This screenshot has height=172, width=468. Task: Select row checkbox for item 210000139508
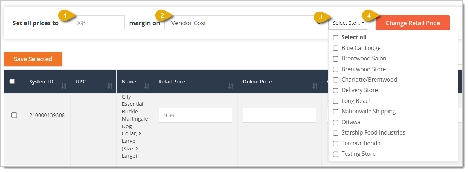click(14, 115)
